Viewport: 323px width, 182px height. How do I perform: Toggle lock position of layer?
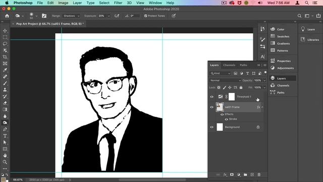click(230, 87)
